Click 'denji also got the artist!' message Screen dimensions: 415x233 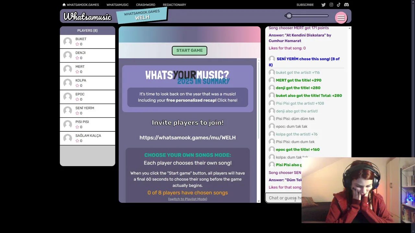297,111
